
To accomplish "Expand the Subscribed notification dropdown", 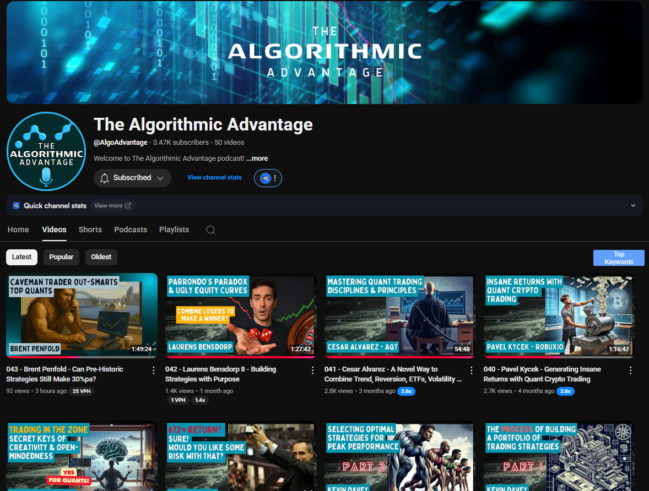I will 160,178.
